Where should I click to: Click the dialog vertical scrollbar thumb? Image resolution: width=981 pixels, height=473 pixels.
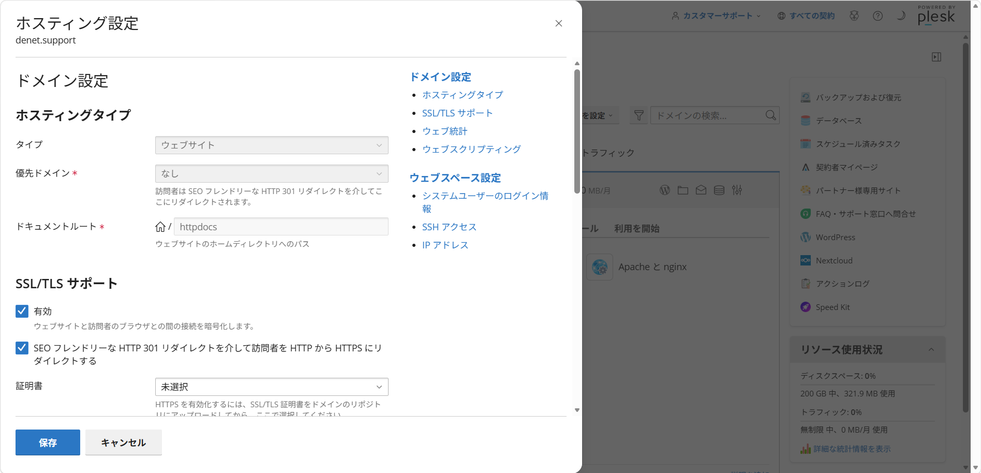tap(577, 131)
